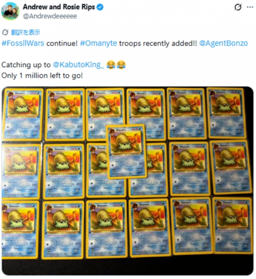Click the top-left Omanyte card in the photo
The height and width of the screenshot is (279, 256).
click(23, 114)
